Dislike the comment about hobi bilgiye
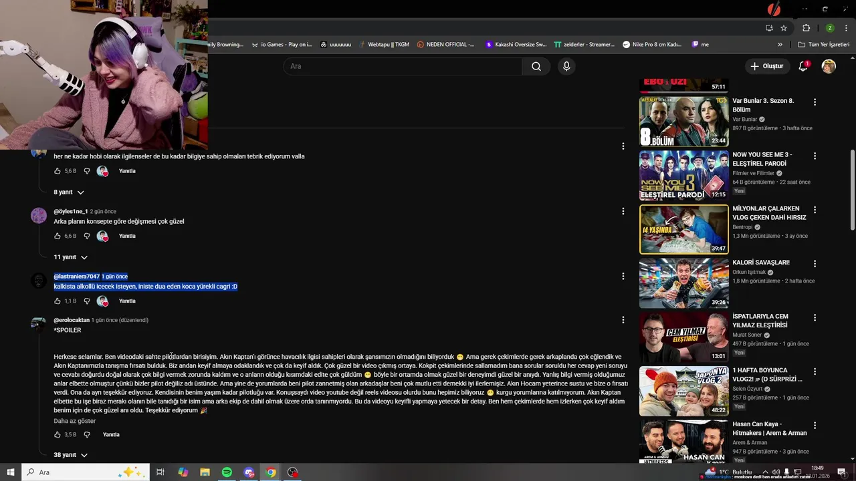 [x=87, y=171]
